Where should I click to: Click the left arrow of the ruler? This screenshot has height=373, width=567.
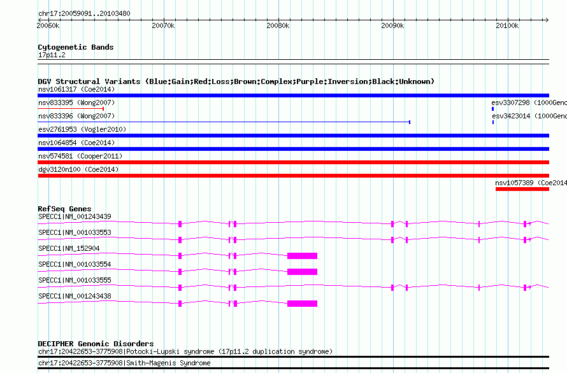(39, 20)
